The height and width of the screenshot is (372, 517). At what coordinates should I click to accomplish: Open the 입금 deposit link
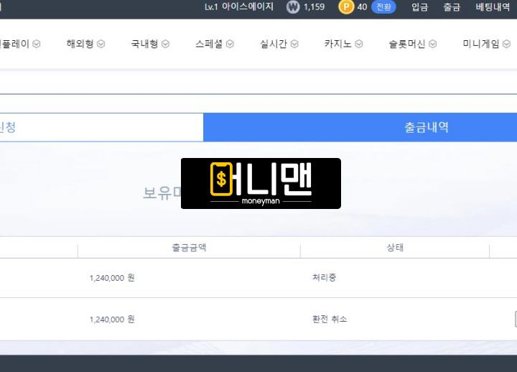point(419,7)
